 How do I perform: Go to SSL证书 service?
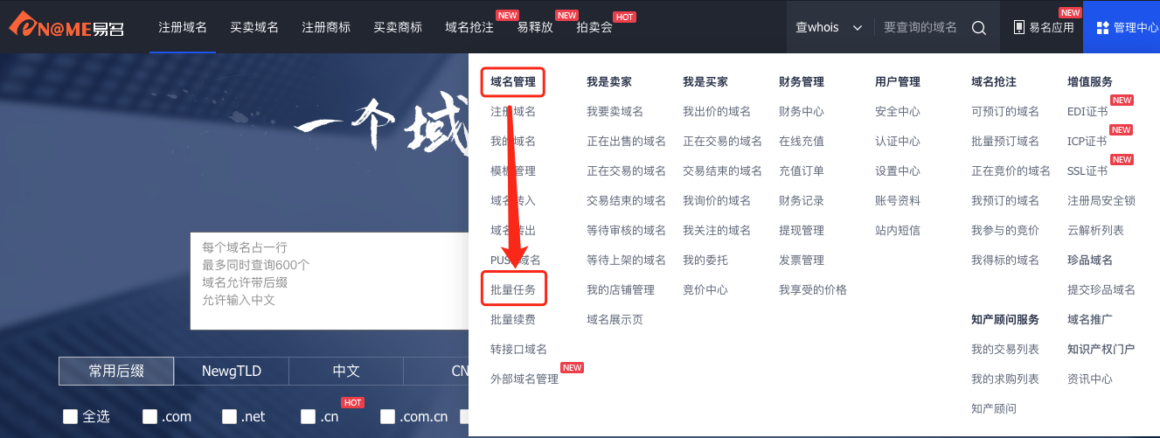coord(1087,170)
